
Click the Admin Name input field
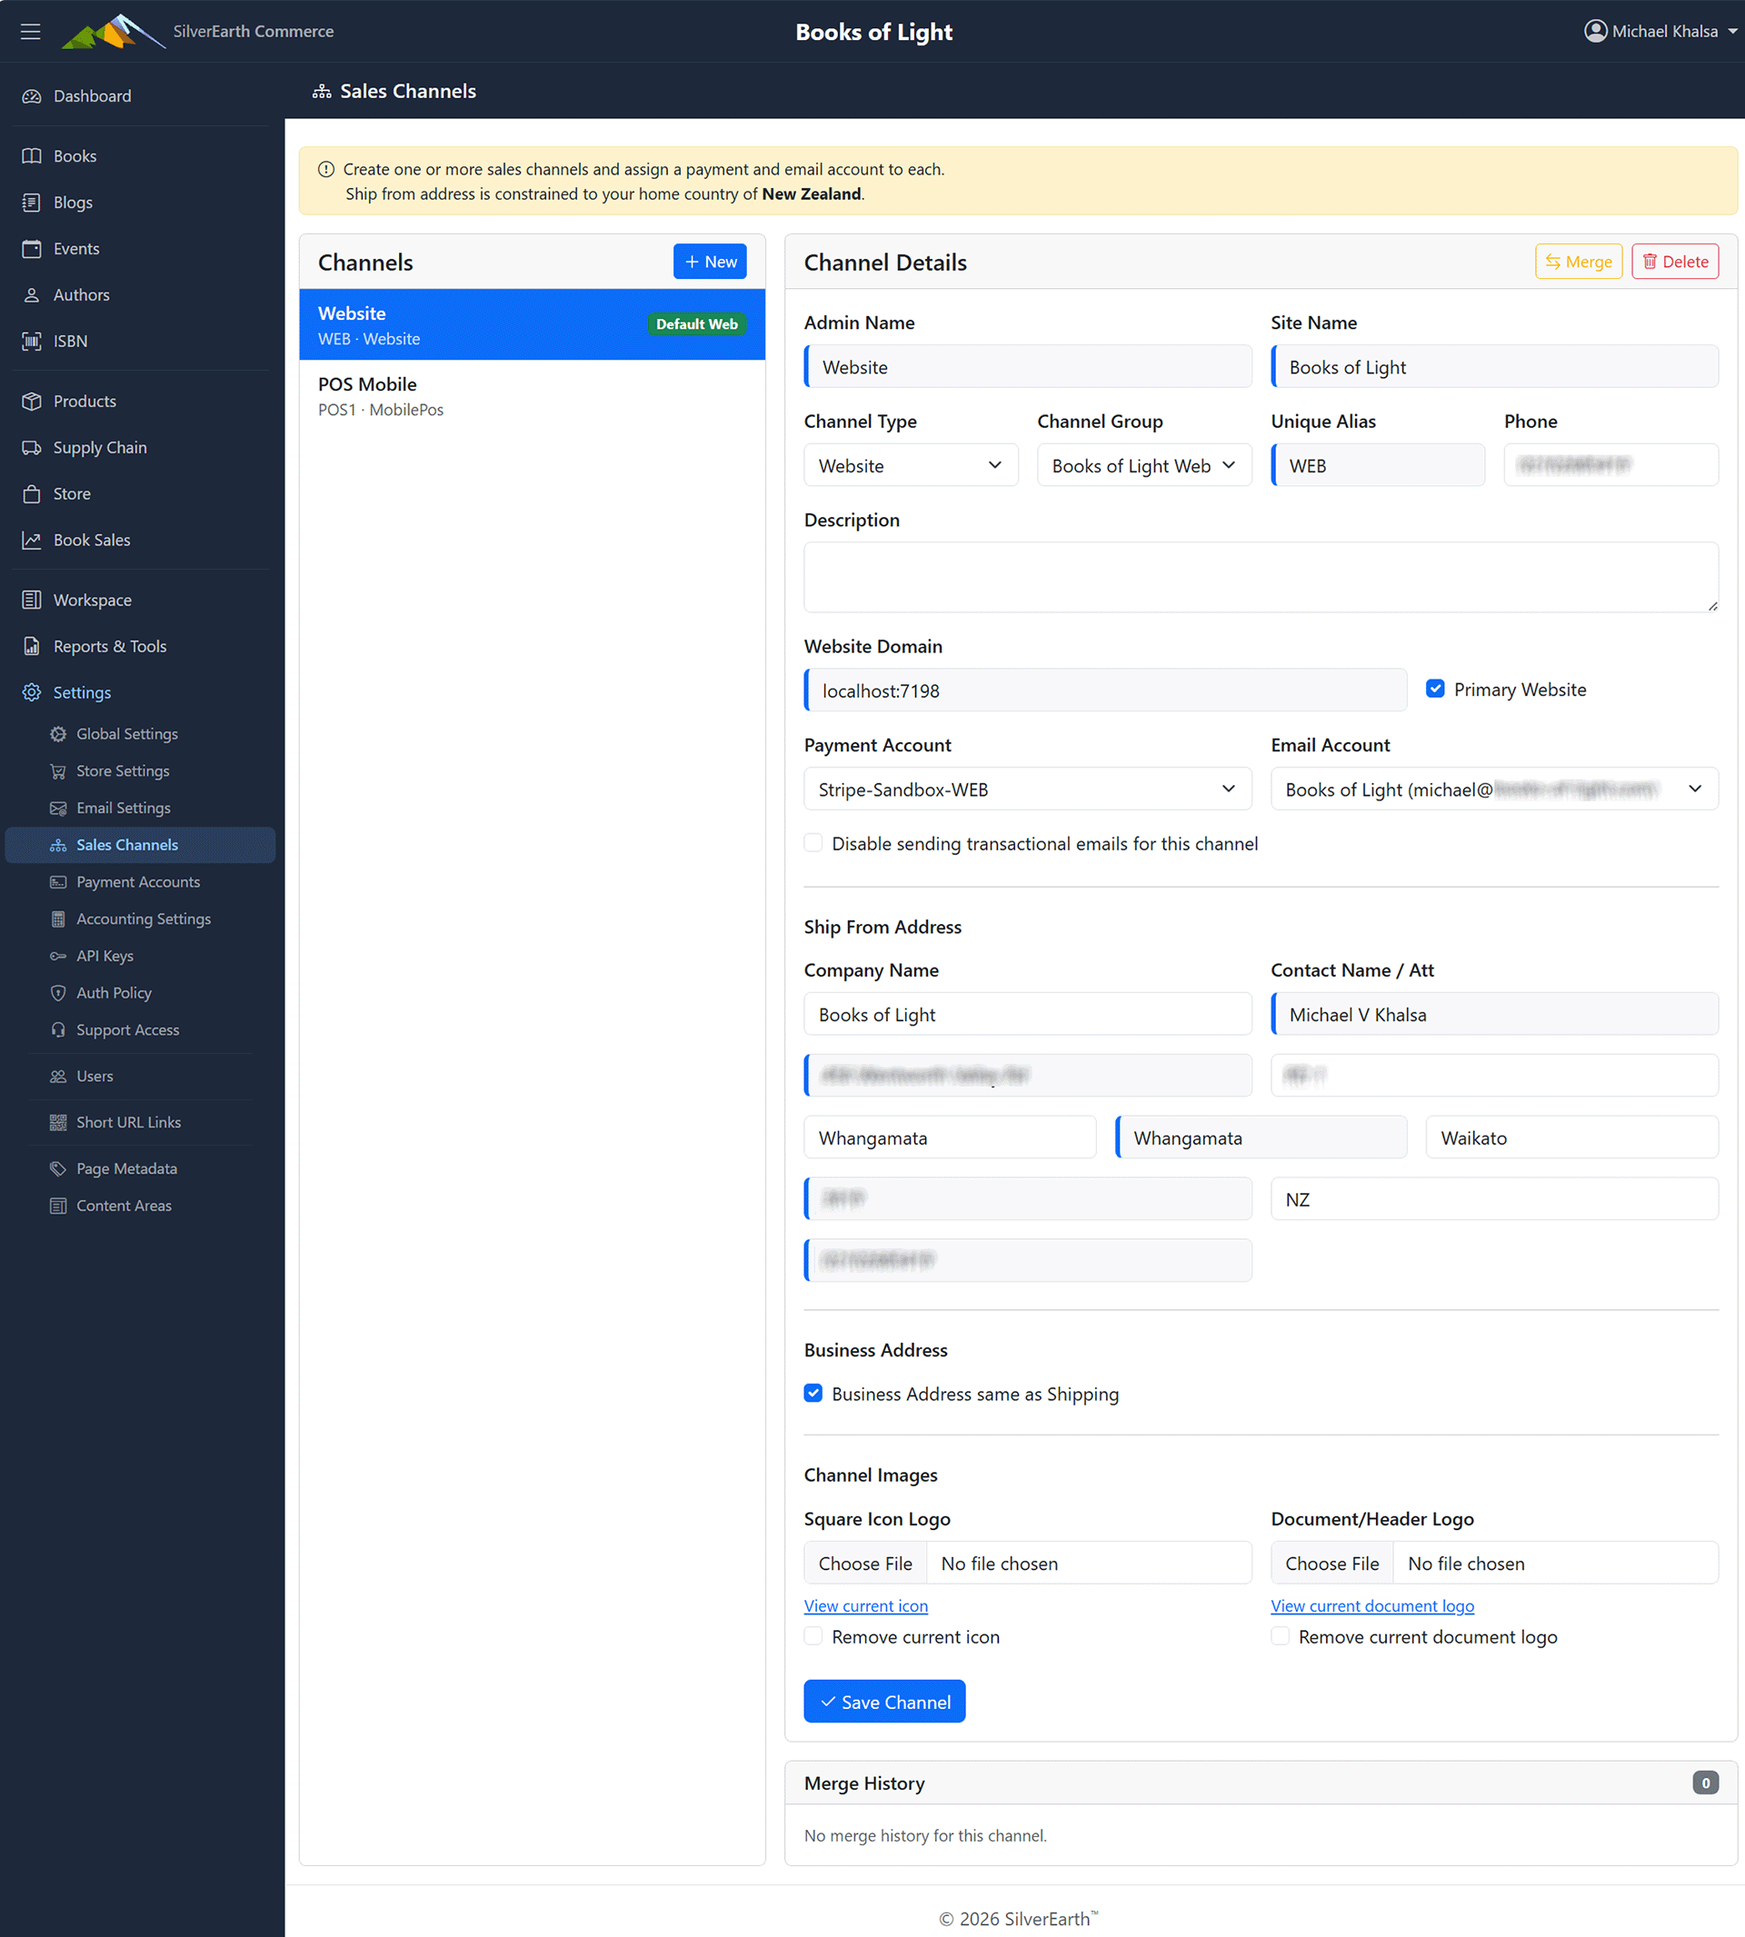click(1028, 366)
